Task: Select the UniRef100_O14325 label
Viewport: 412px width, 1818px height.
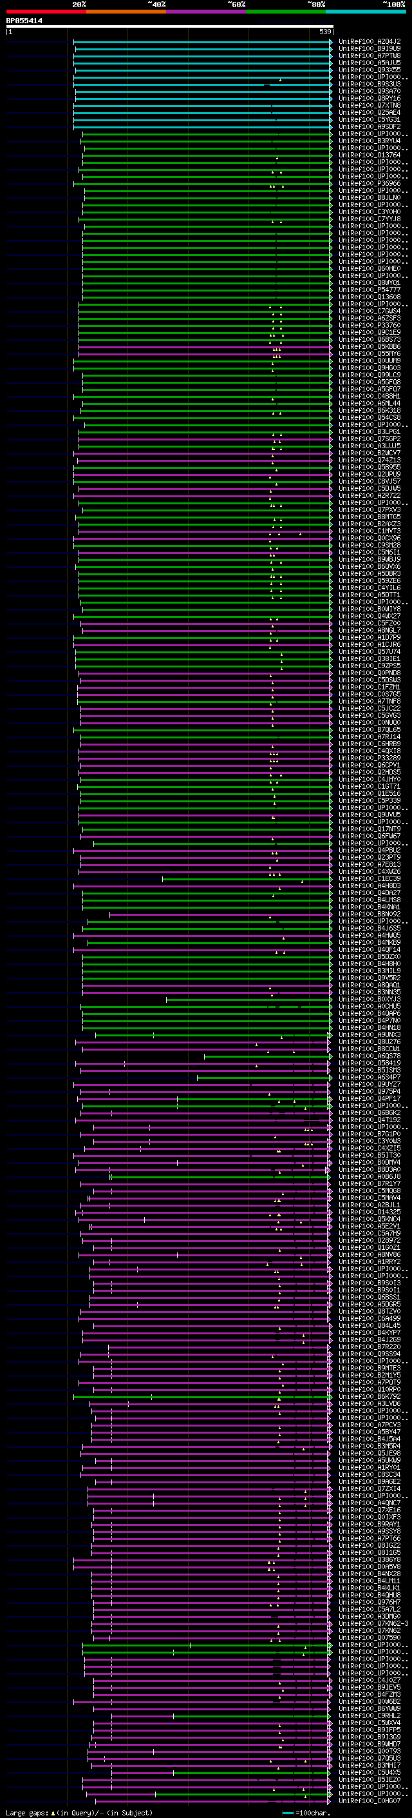Action: point(370,1212)
